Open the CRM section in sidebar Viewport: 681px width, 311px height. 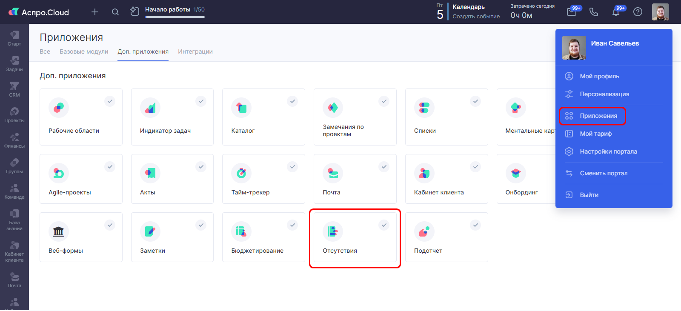click(x=14, y=89)
